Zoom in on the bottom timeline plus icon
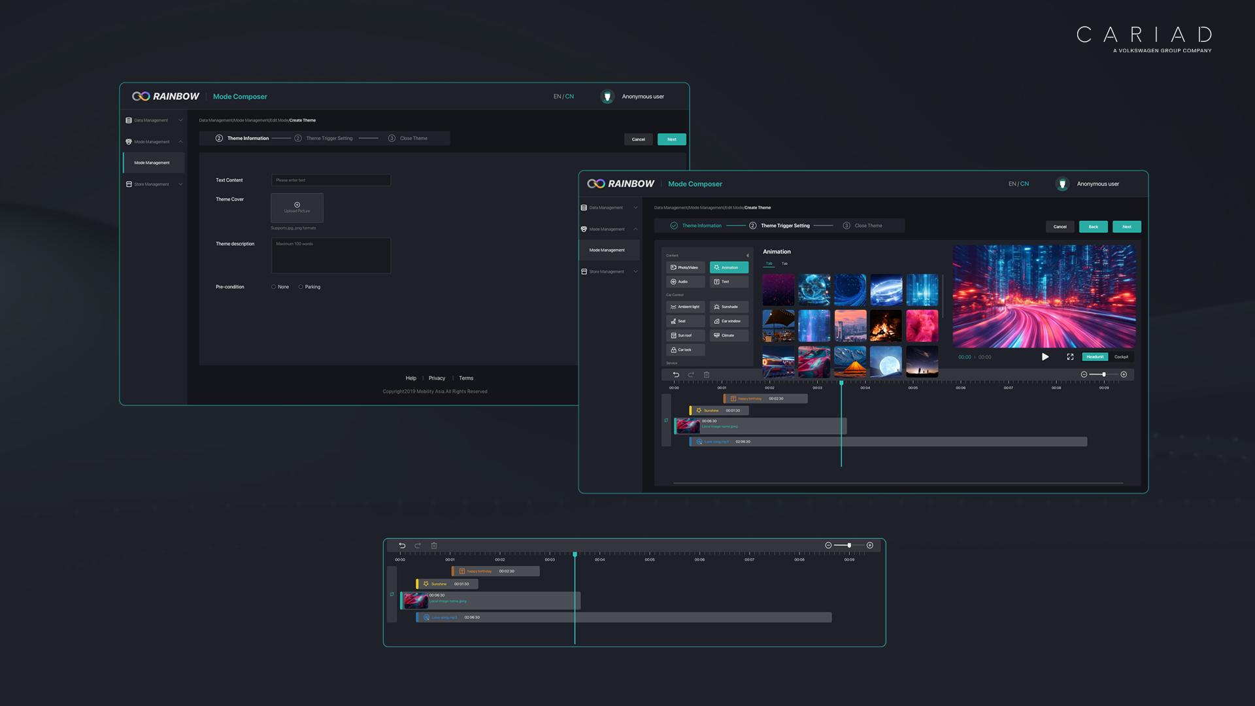Viewport: 1255px width, 706px height. 870,545
